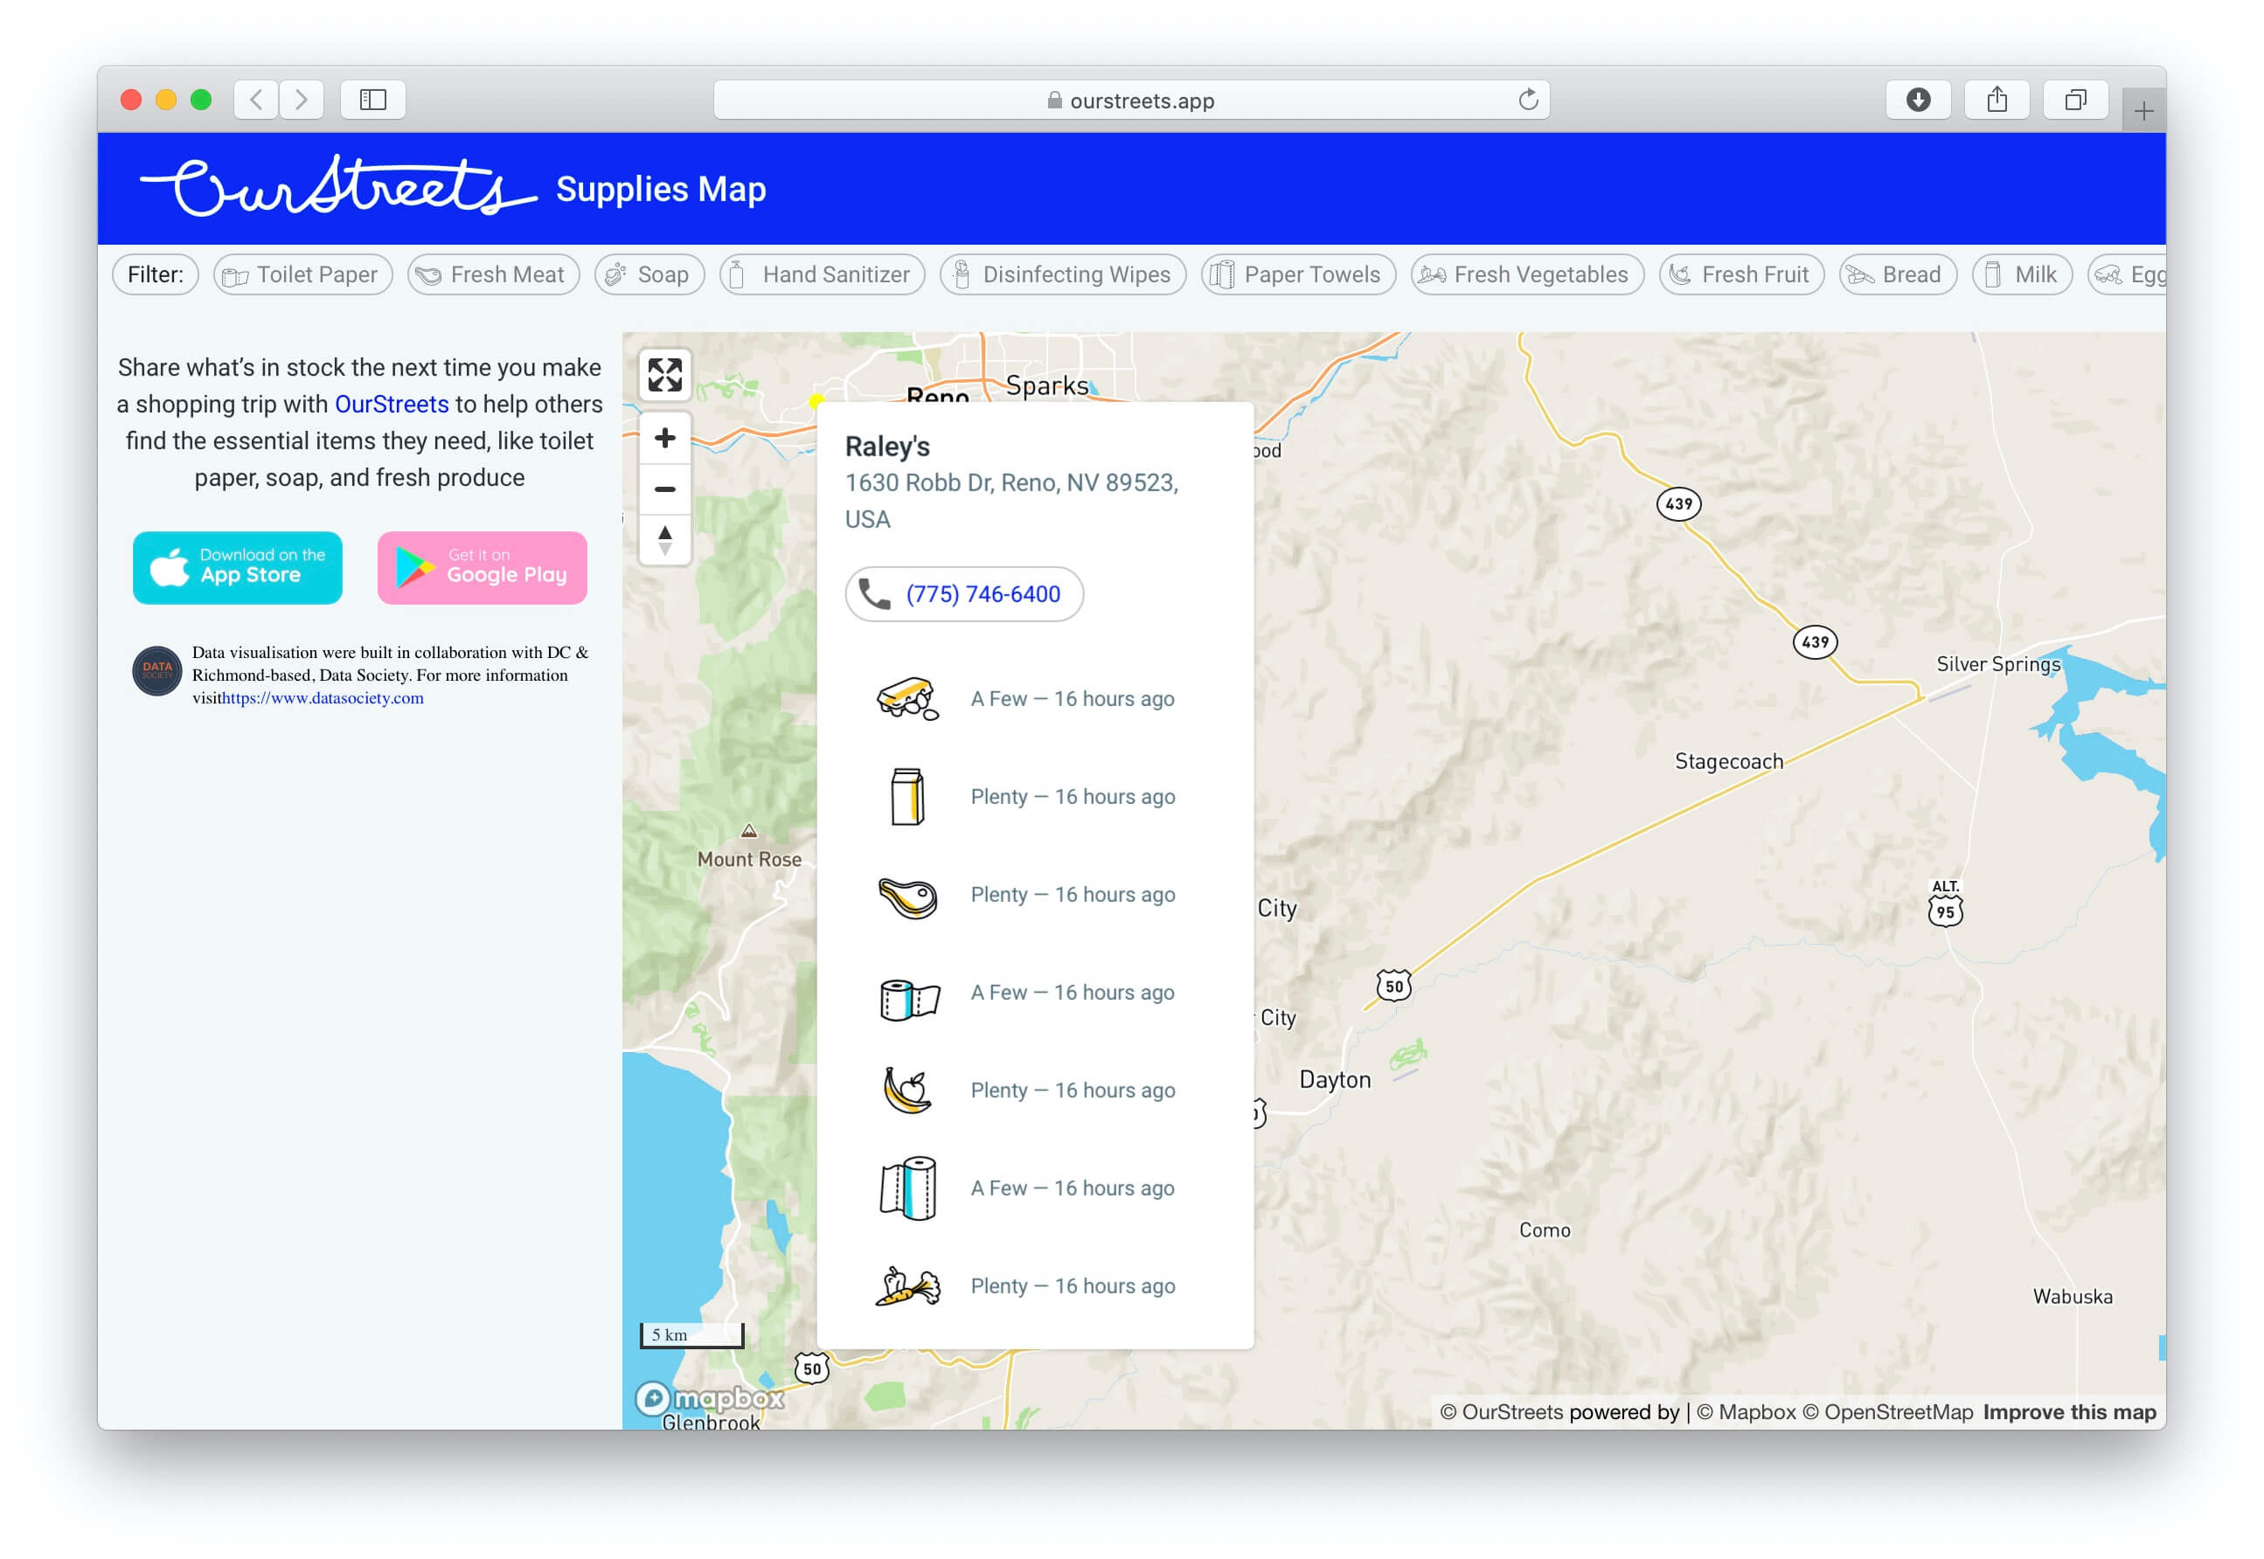Image resolution: width=2264 pixels, height=1559 pixels.
Task: Enable the Fresh Fruit filter
Action: 1741,274
